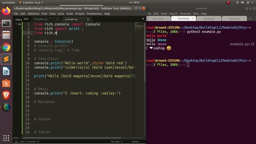Switch to the first Terminal tab
Screen dimensions: 256x144
pyautogui.click(x=158, y=19)
